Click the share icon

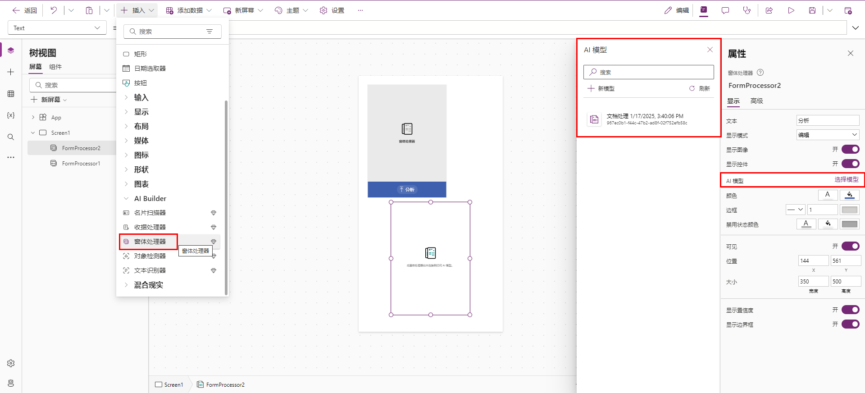click(x=769, y=10)
